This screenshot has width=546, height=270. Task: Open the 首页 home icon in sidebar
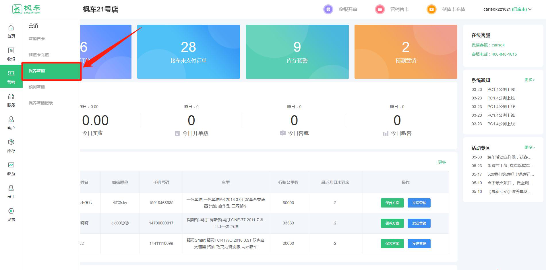11,28
